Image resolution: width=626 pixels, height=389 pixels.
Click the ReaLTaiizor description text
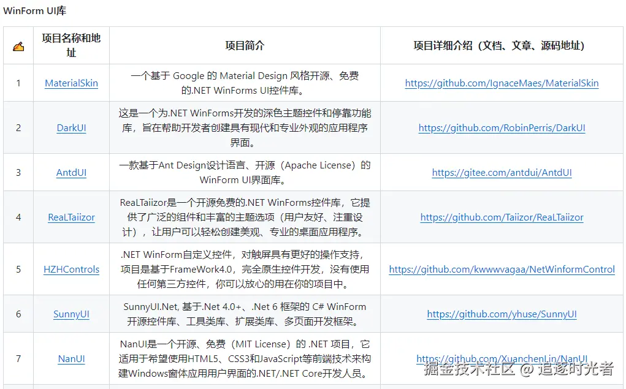[245, 217]
